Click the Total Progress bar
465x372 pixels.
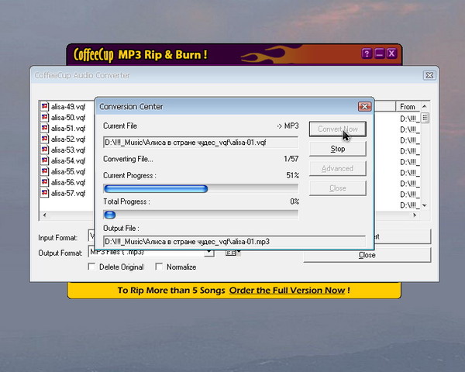point(201,215)
